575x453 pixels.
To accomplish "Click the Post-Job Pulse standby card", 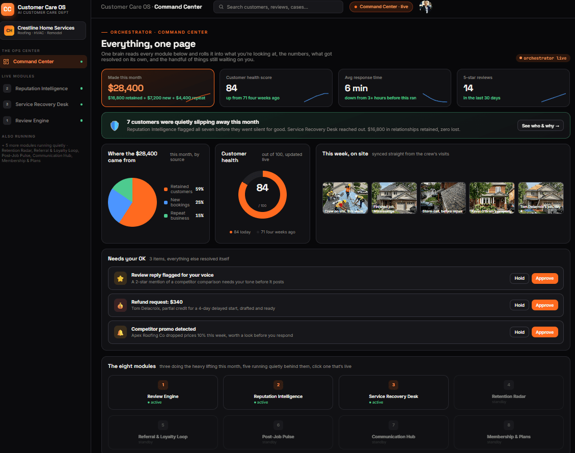I will (278, 433).
